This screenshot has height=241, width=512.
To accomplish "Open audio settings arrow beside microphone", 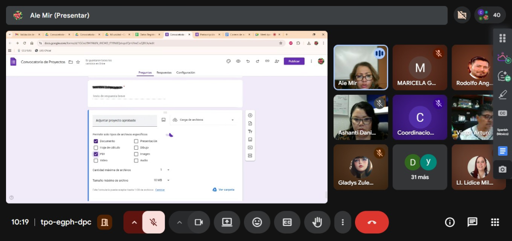I will pyautogui.click(x=133, y=223).
